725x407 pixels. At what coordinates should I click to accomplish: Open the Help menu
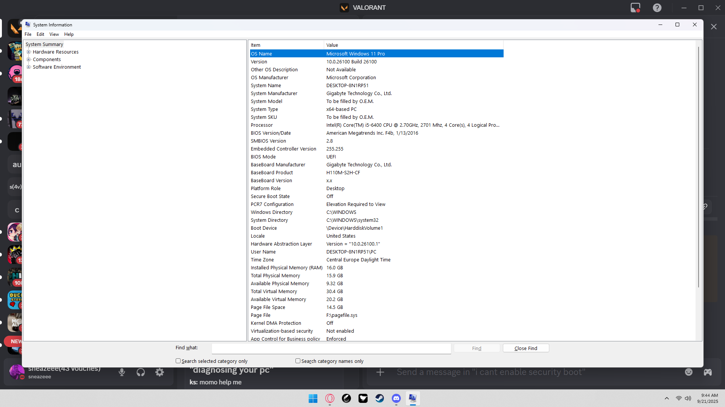(69, 34)
